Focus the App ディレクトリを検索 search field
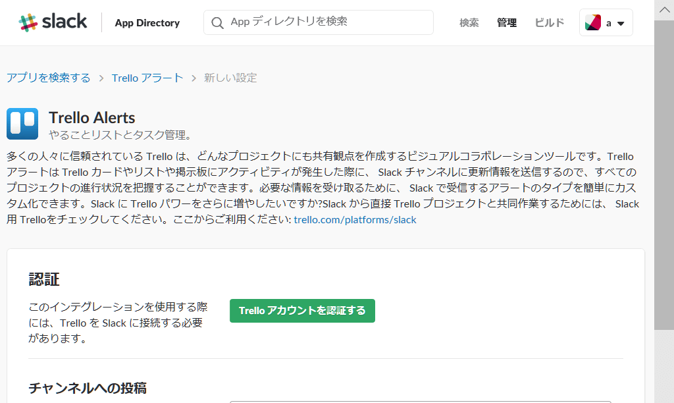Screen dimensions: 674x403 click(327, 22)
